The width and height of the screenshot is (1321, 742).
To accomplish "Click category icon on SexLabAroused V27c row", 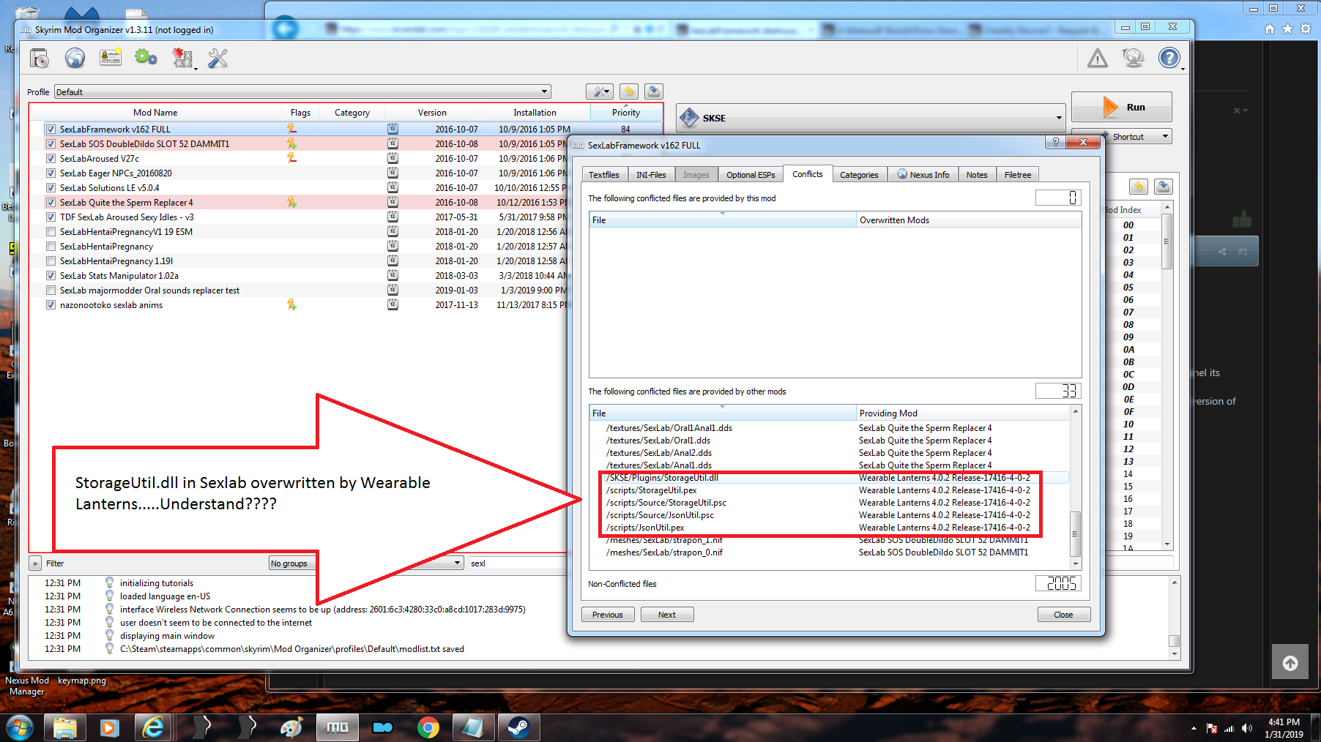I will pos(392,158).
